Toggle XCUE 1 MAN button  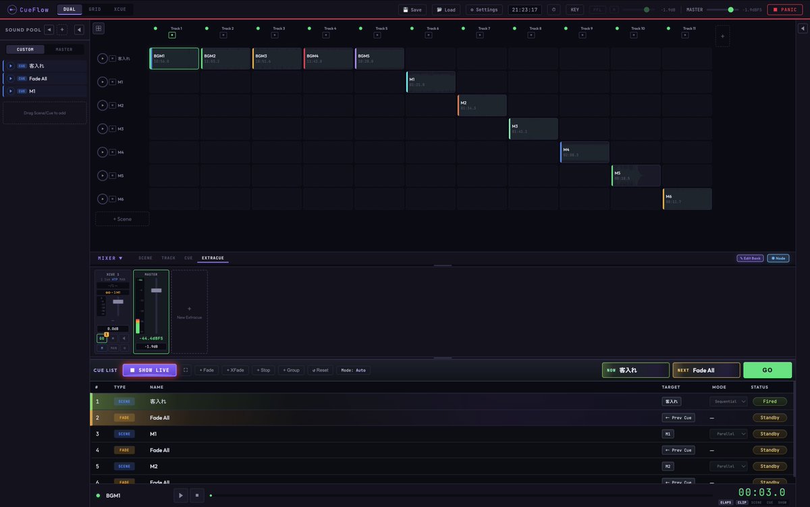click(x=113, y=348)
